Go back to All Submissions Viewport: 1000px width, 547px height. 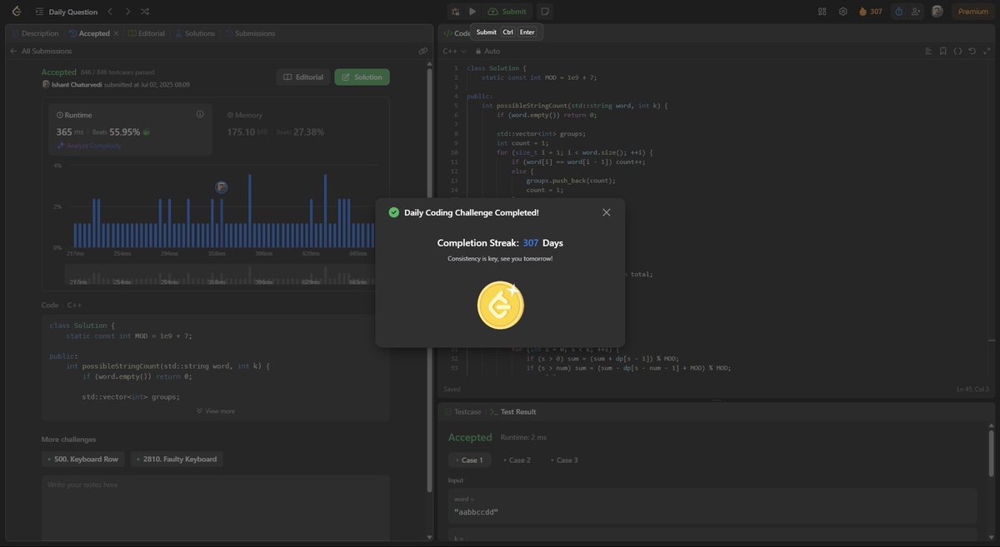pyautogui.click(x=41, y=51)
